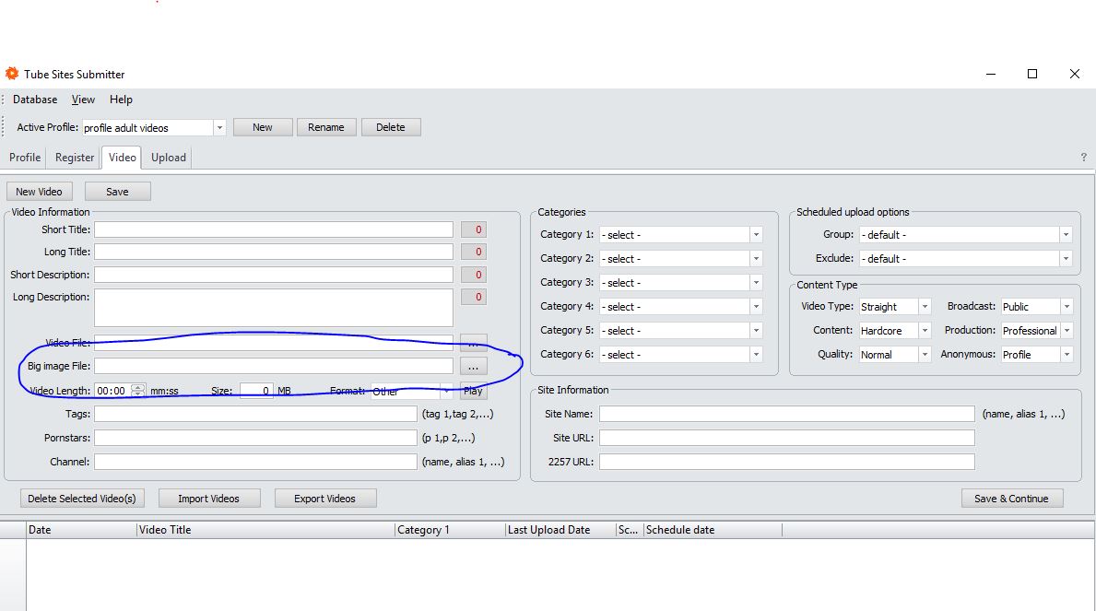Adjust the Video Length spinner arrows
Screen dimensions: 1096x611
tap(137, 391)
